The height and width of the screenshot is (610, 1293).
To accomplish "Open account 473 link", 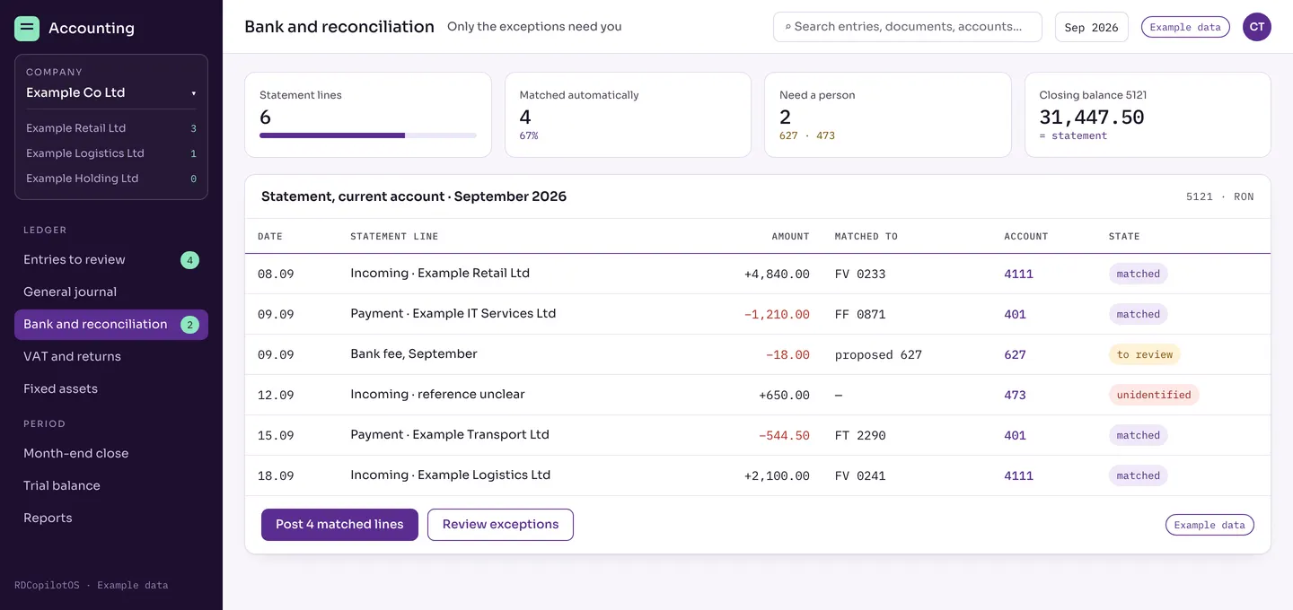I will pyautogui.click(x=1015, y=395).
